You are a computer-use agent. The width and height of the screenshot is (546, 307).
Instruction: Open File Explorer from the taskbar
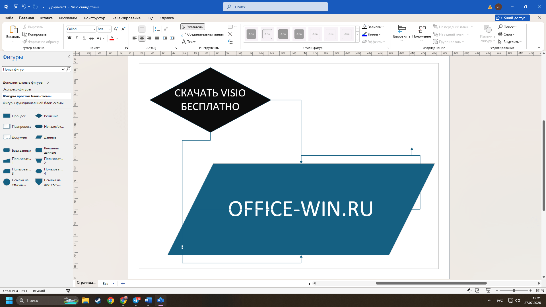[x=86, y=300]
